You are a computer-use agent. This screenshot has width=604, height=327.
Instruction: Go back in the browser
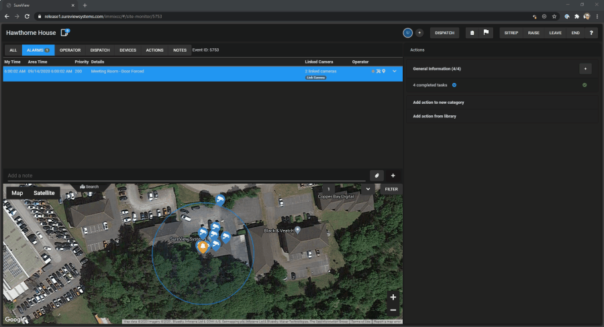tap(7, 17)
